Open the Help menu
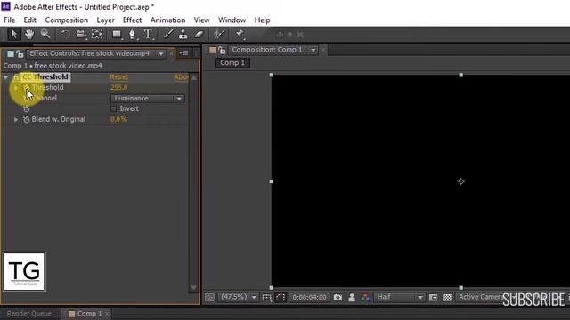Viewport: 570px width, 320px height. 262,20
